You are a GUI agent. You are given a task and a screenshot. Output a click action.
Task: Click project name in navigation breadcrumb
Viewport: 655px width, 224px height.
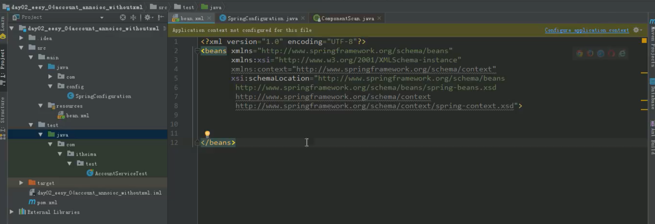point(73,7)
